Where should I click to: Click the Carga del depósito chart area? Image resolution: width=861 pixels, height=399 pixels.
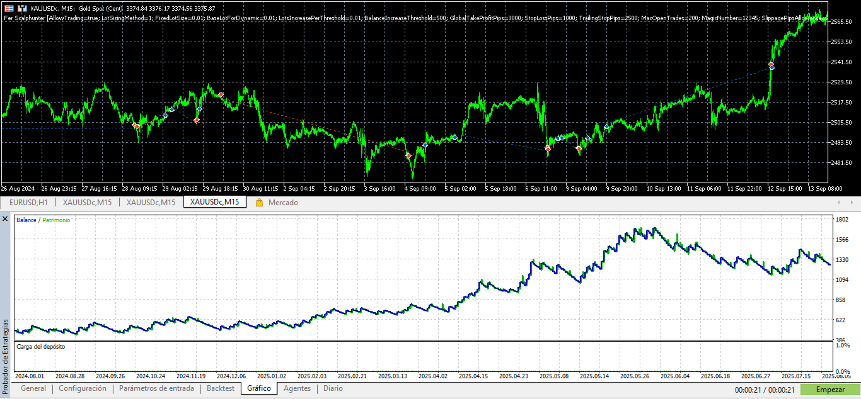[x=422, y=356]
